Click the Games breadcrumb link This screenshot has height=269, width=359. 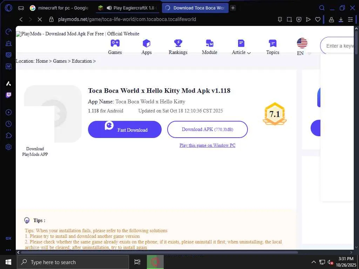tap(60, 61)
